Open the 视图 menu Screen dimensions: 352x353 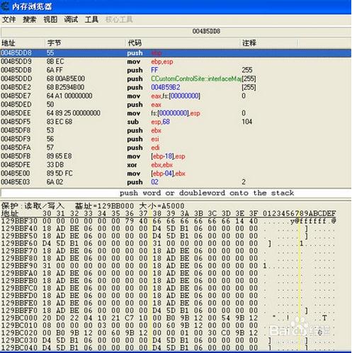(50, 20)
